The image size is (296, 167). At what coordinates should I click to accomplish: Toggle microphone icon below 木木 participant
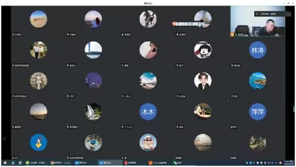click(x=123, y=127)
